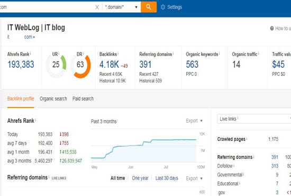Click Today rank value 193,383 in table

click(45, 135)
